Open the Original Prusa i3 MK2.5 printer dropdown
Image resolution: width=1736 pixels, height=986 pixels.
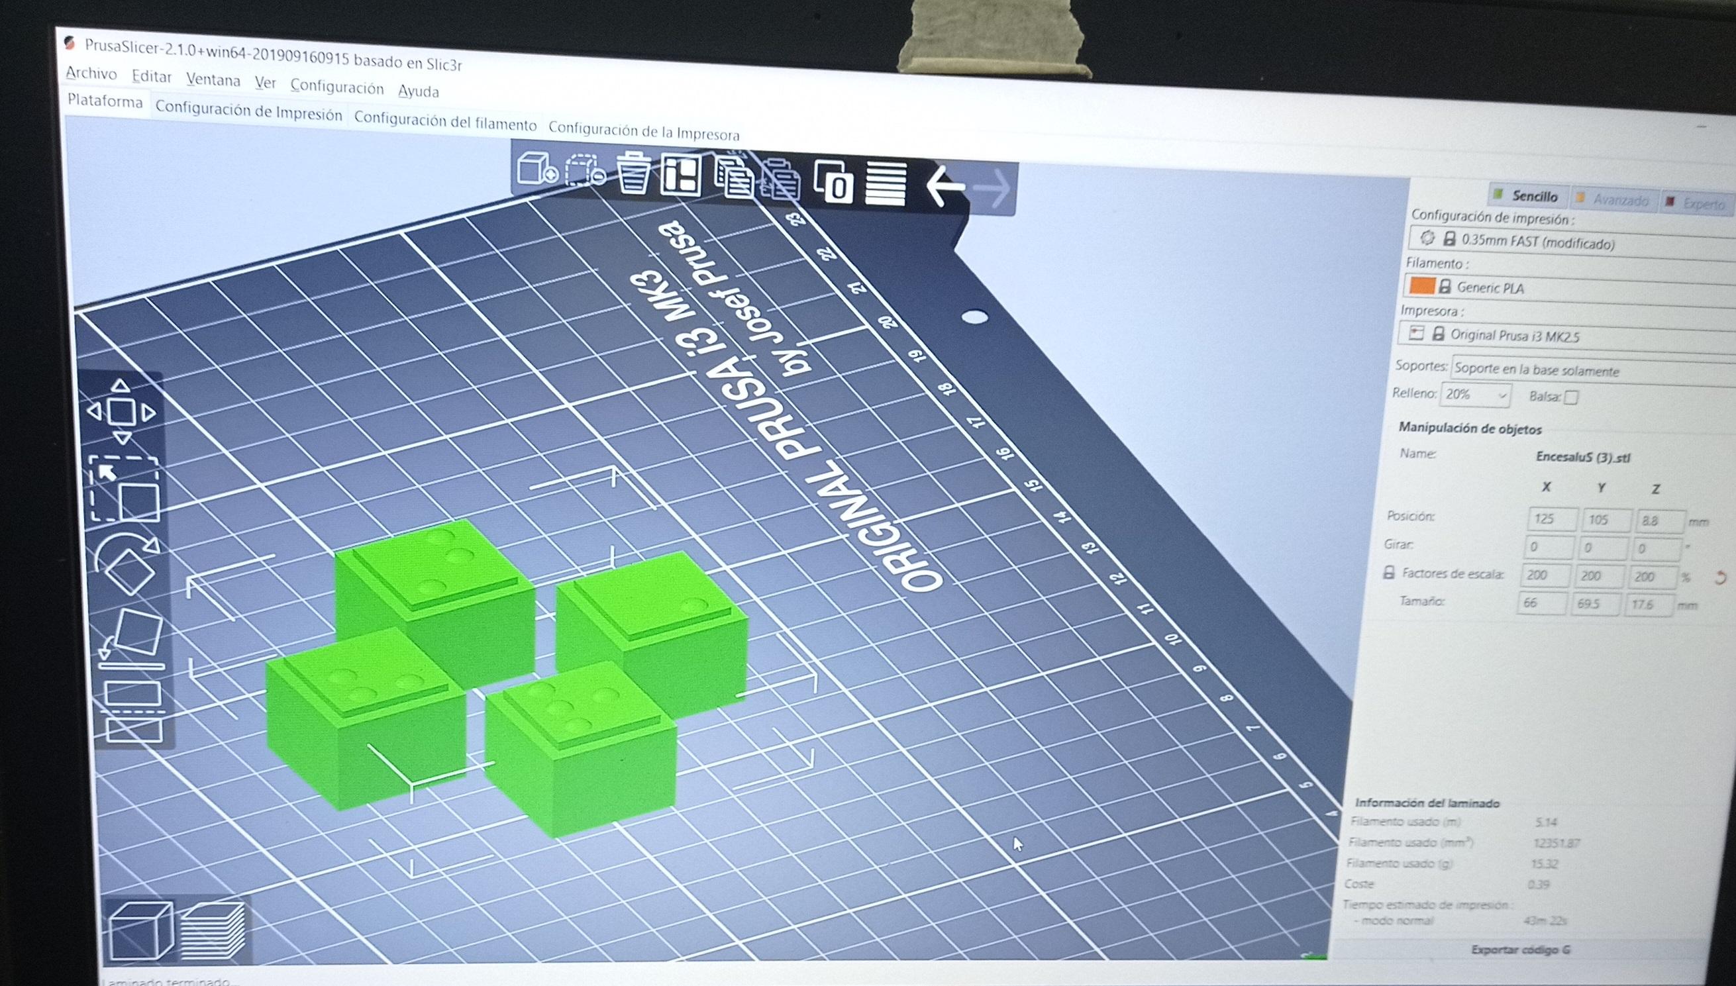pyautogui.click(x=1566, y=336)
